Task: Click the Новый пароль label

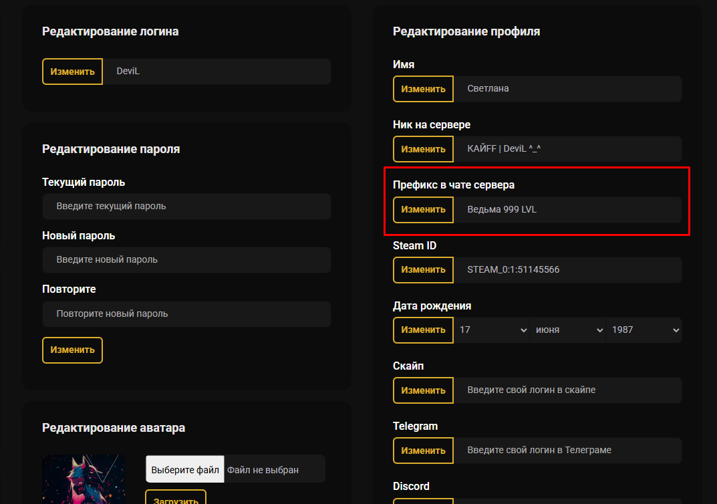Action: point(79,235)
